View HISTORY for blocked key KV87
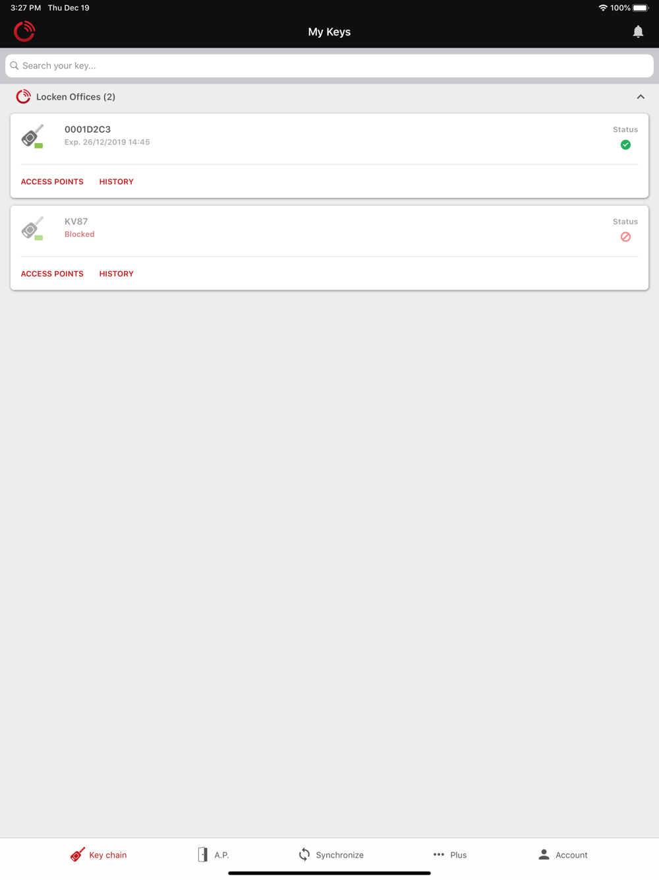659x880 pixels. (117, 274)
